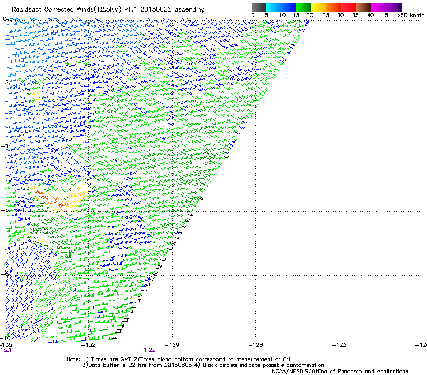
Task: Click the dark purple >50 knots swatch
Action: [x=400, y=7]
